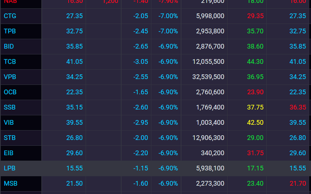This screenshot has height=194, width=311.
Task: Click BID volume 2,876,700
Action: pos(210,46)
